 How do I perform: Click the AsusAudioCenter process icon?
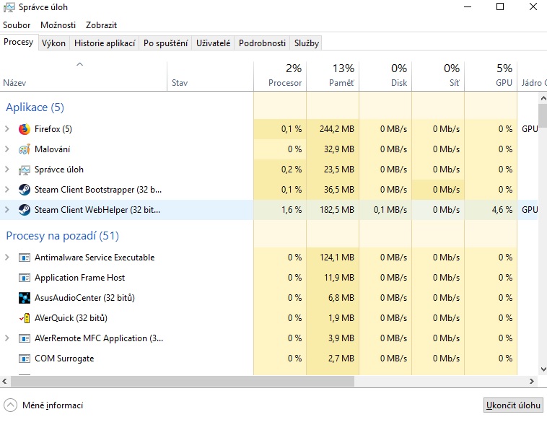point(25,298)
